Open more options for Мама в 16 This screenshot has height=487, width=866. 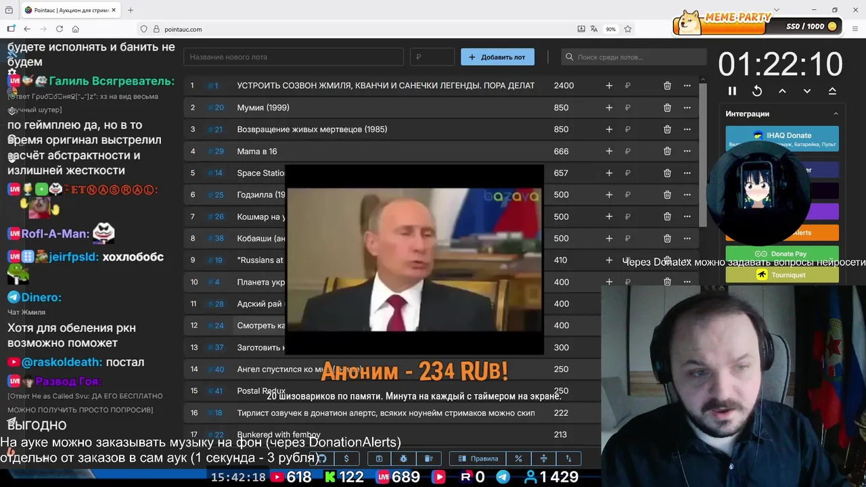(687, 152)
